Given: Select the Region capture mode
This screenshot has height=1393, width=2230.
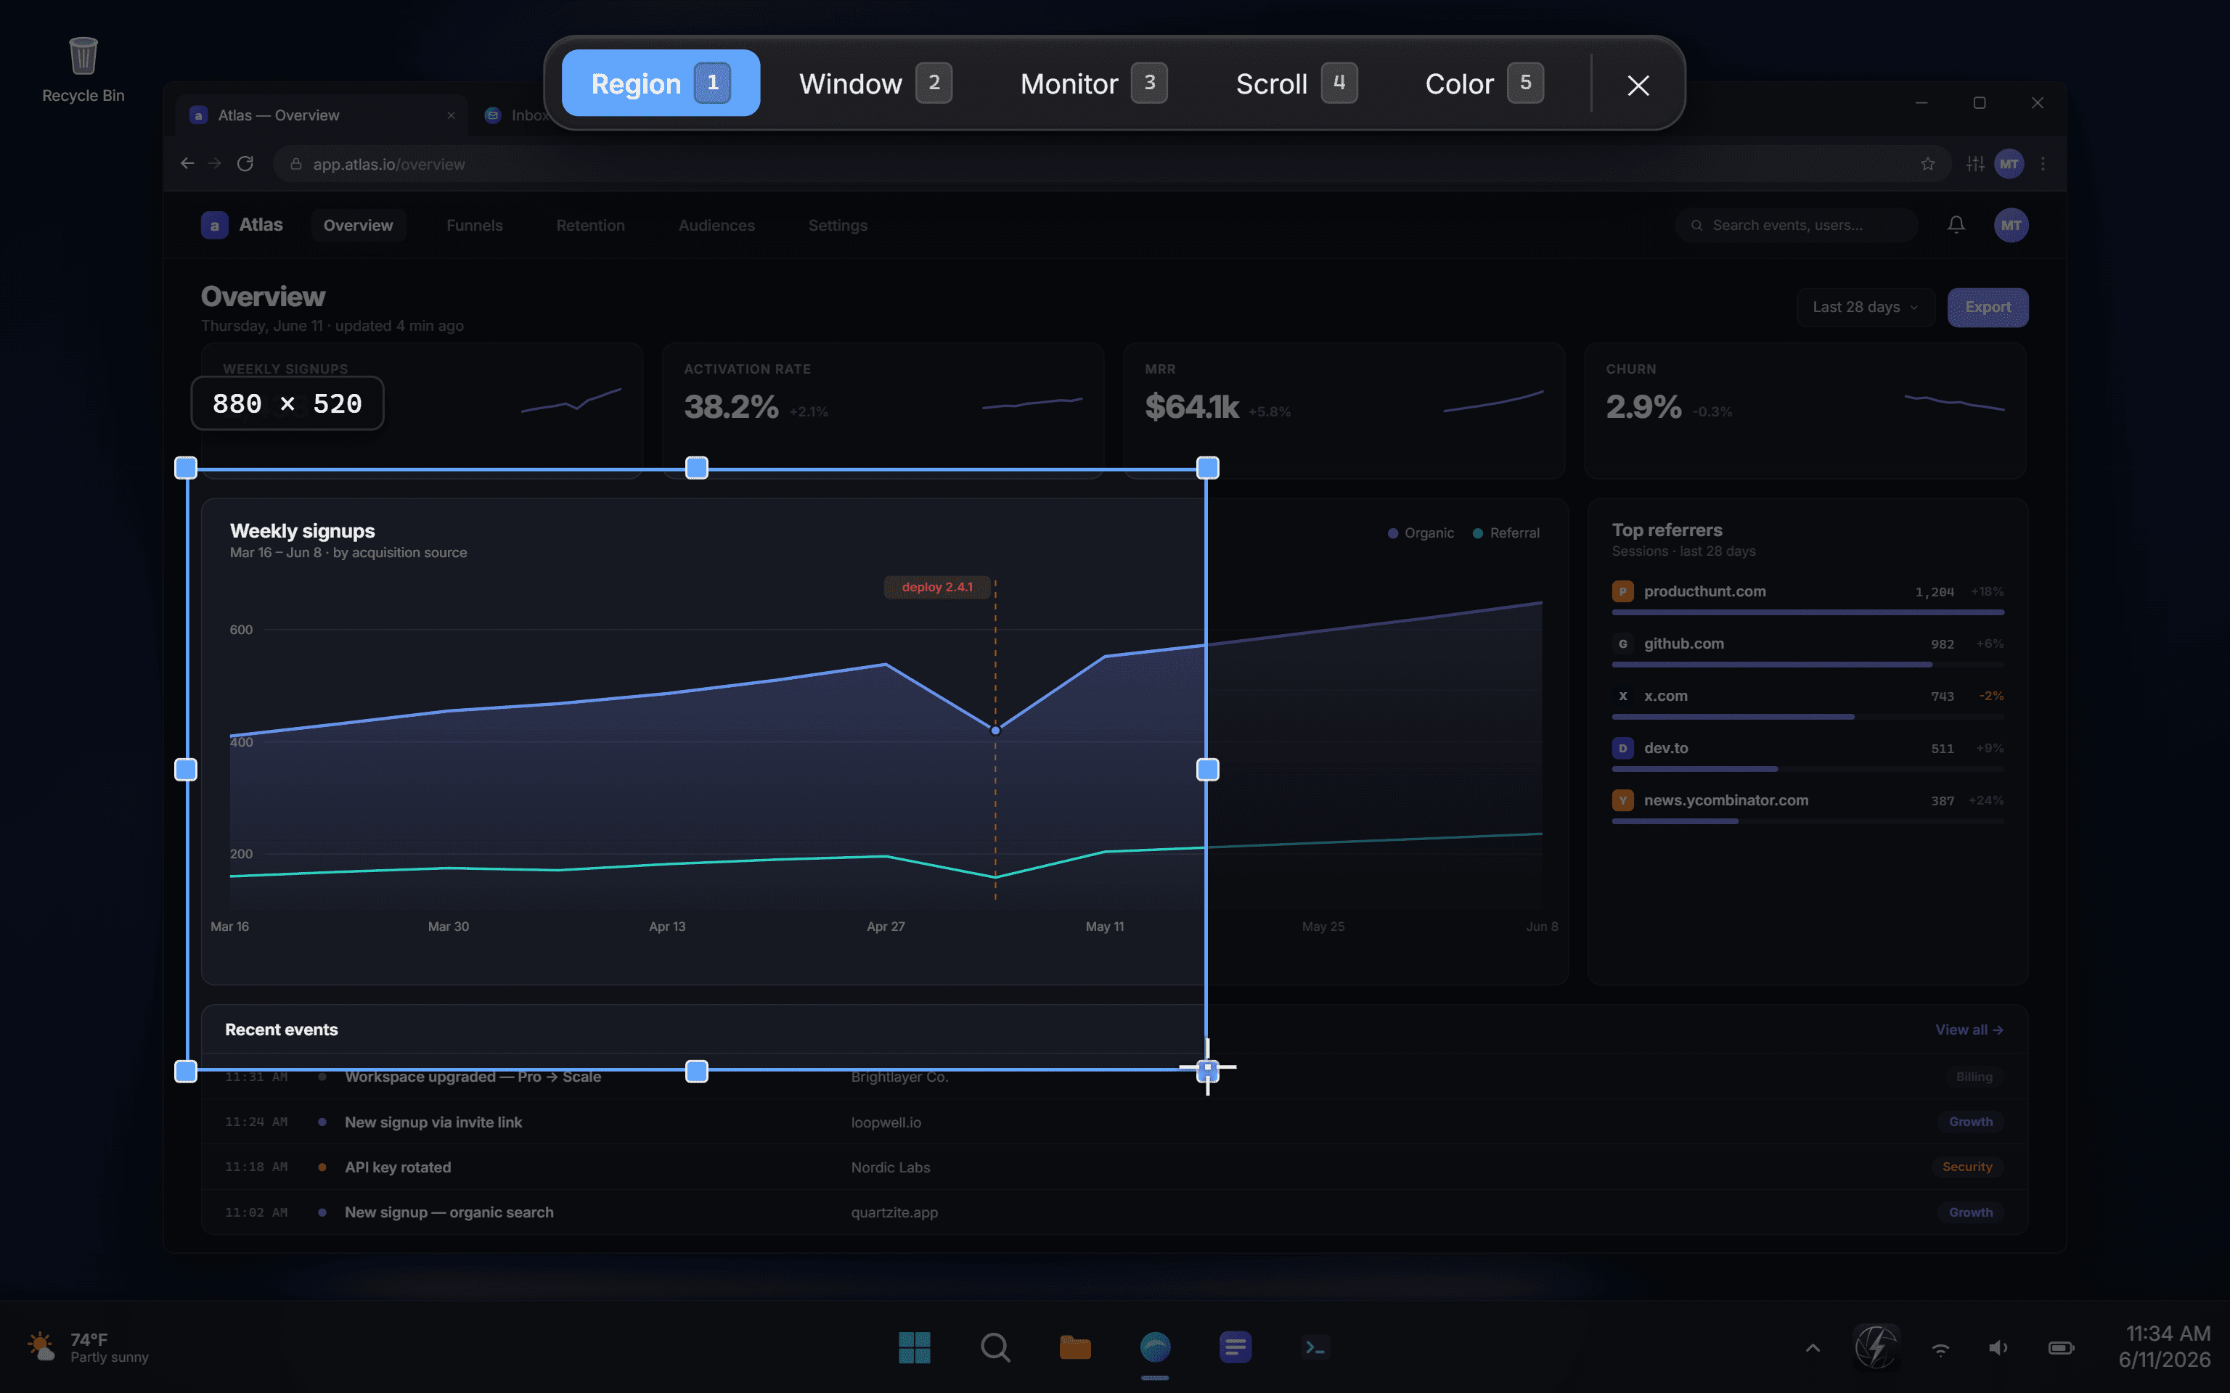Looking at the screenshot, I should pos(661,83).
